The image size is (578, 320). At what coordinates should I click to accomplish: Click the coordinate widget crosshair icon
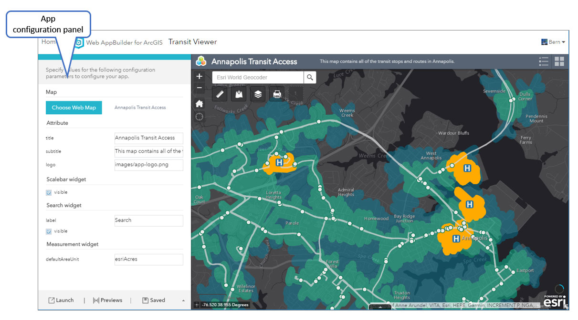pos(197,305)
